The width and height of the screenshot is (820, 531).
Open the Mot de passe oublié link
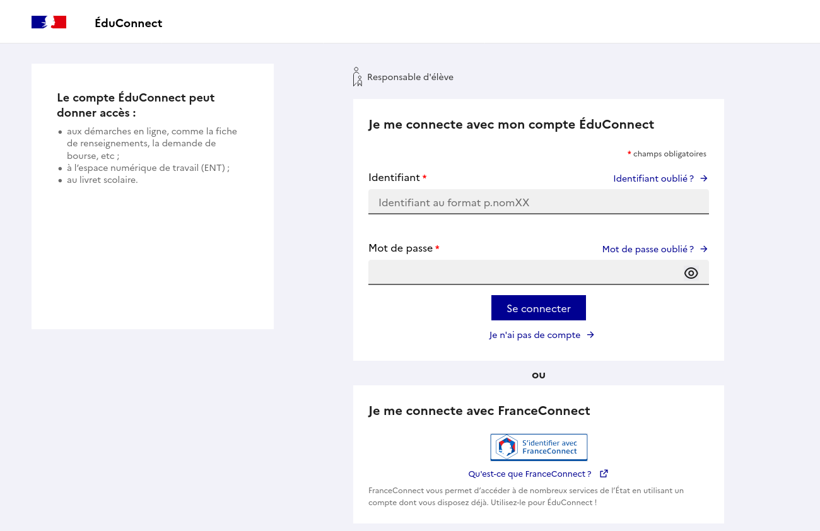point(648,249)
